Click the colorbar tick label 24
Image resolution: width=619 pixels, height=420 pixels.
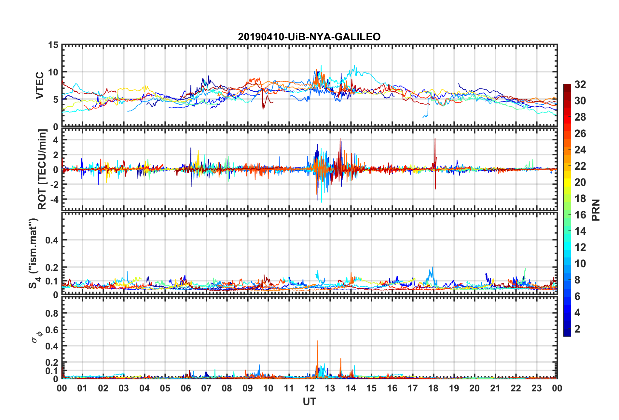click(580, 150)
